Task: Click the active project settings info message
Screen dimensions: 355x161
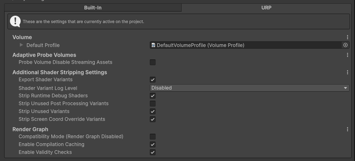Action: point(83,22)
